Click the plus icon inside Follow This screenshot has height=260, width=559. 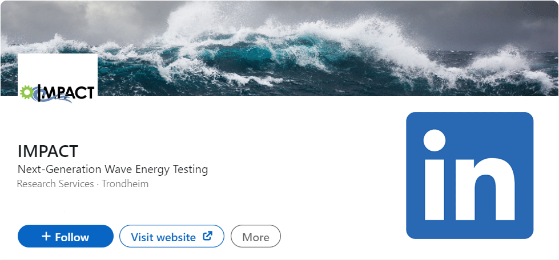(x=46, y=236)
